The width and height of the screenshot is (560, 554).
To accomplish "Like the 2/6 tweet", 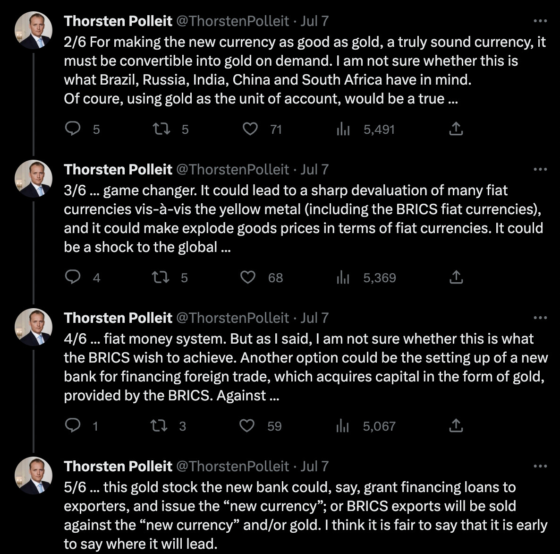I will pos(250,129).
